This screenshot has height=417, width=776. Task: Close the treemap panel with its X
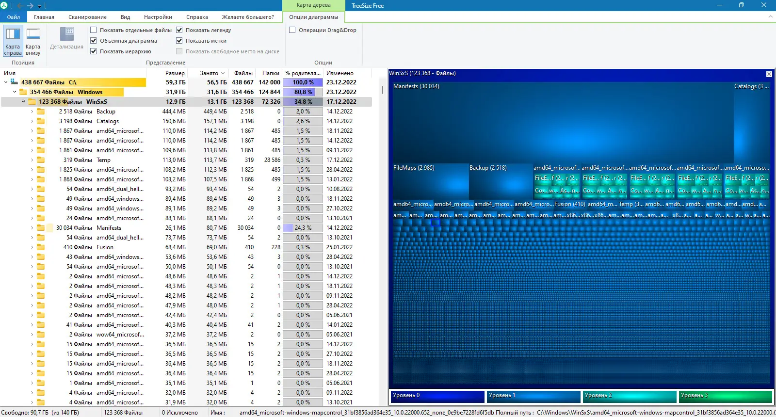pyautogui.click(x=769, y=74)
